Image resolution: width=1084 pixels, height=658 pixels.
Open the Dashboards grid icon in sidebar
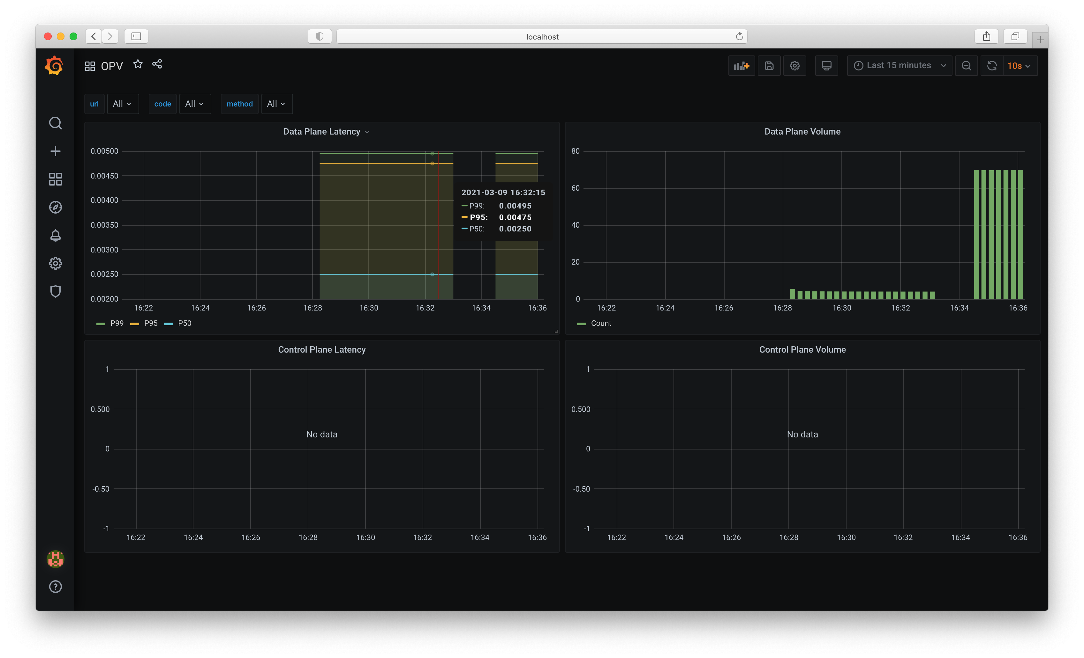click(56, 179)
